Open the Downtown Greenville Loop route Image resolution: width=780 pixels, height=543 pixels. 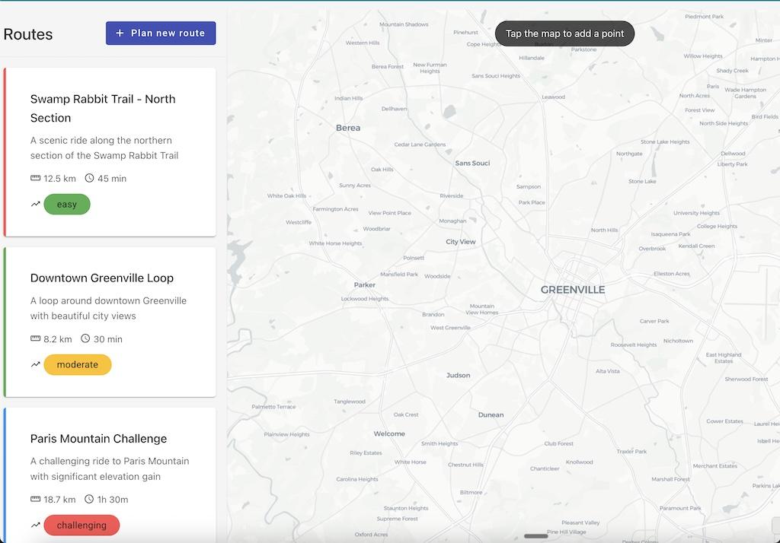110,322
